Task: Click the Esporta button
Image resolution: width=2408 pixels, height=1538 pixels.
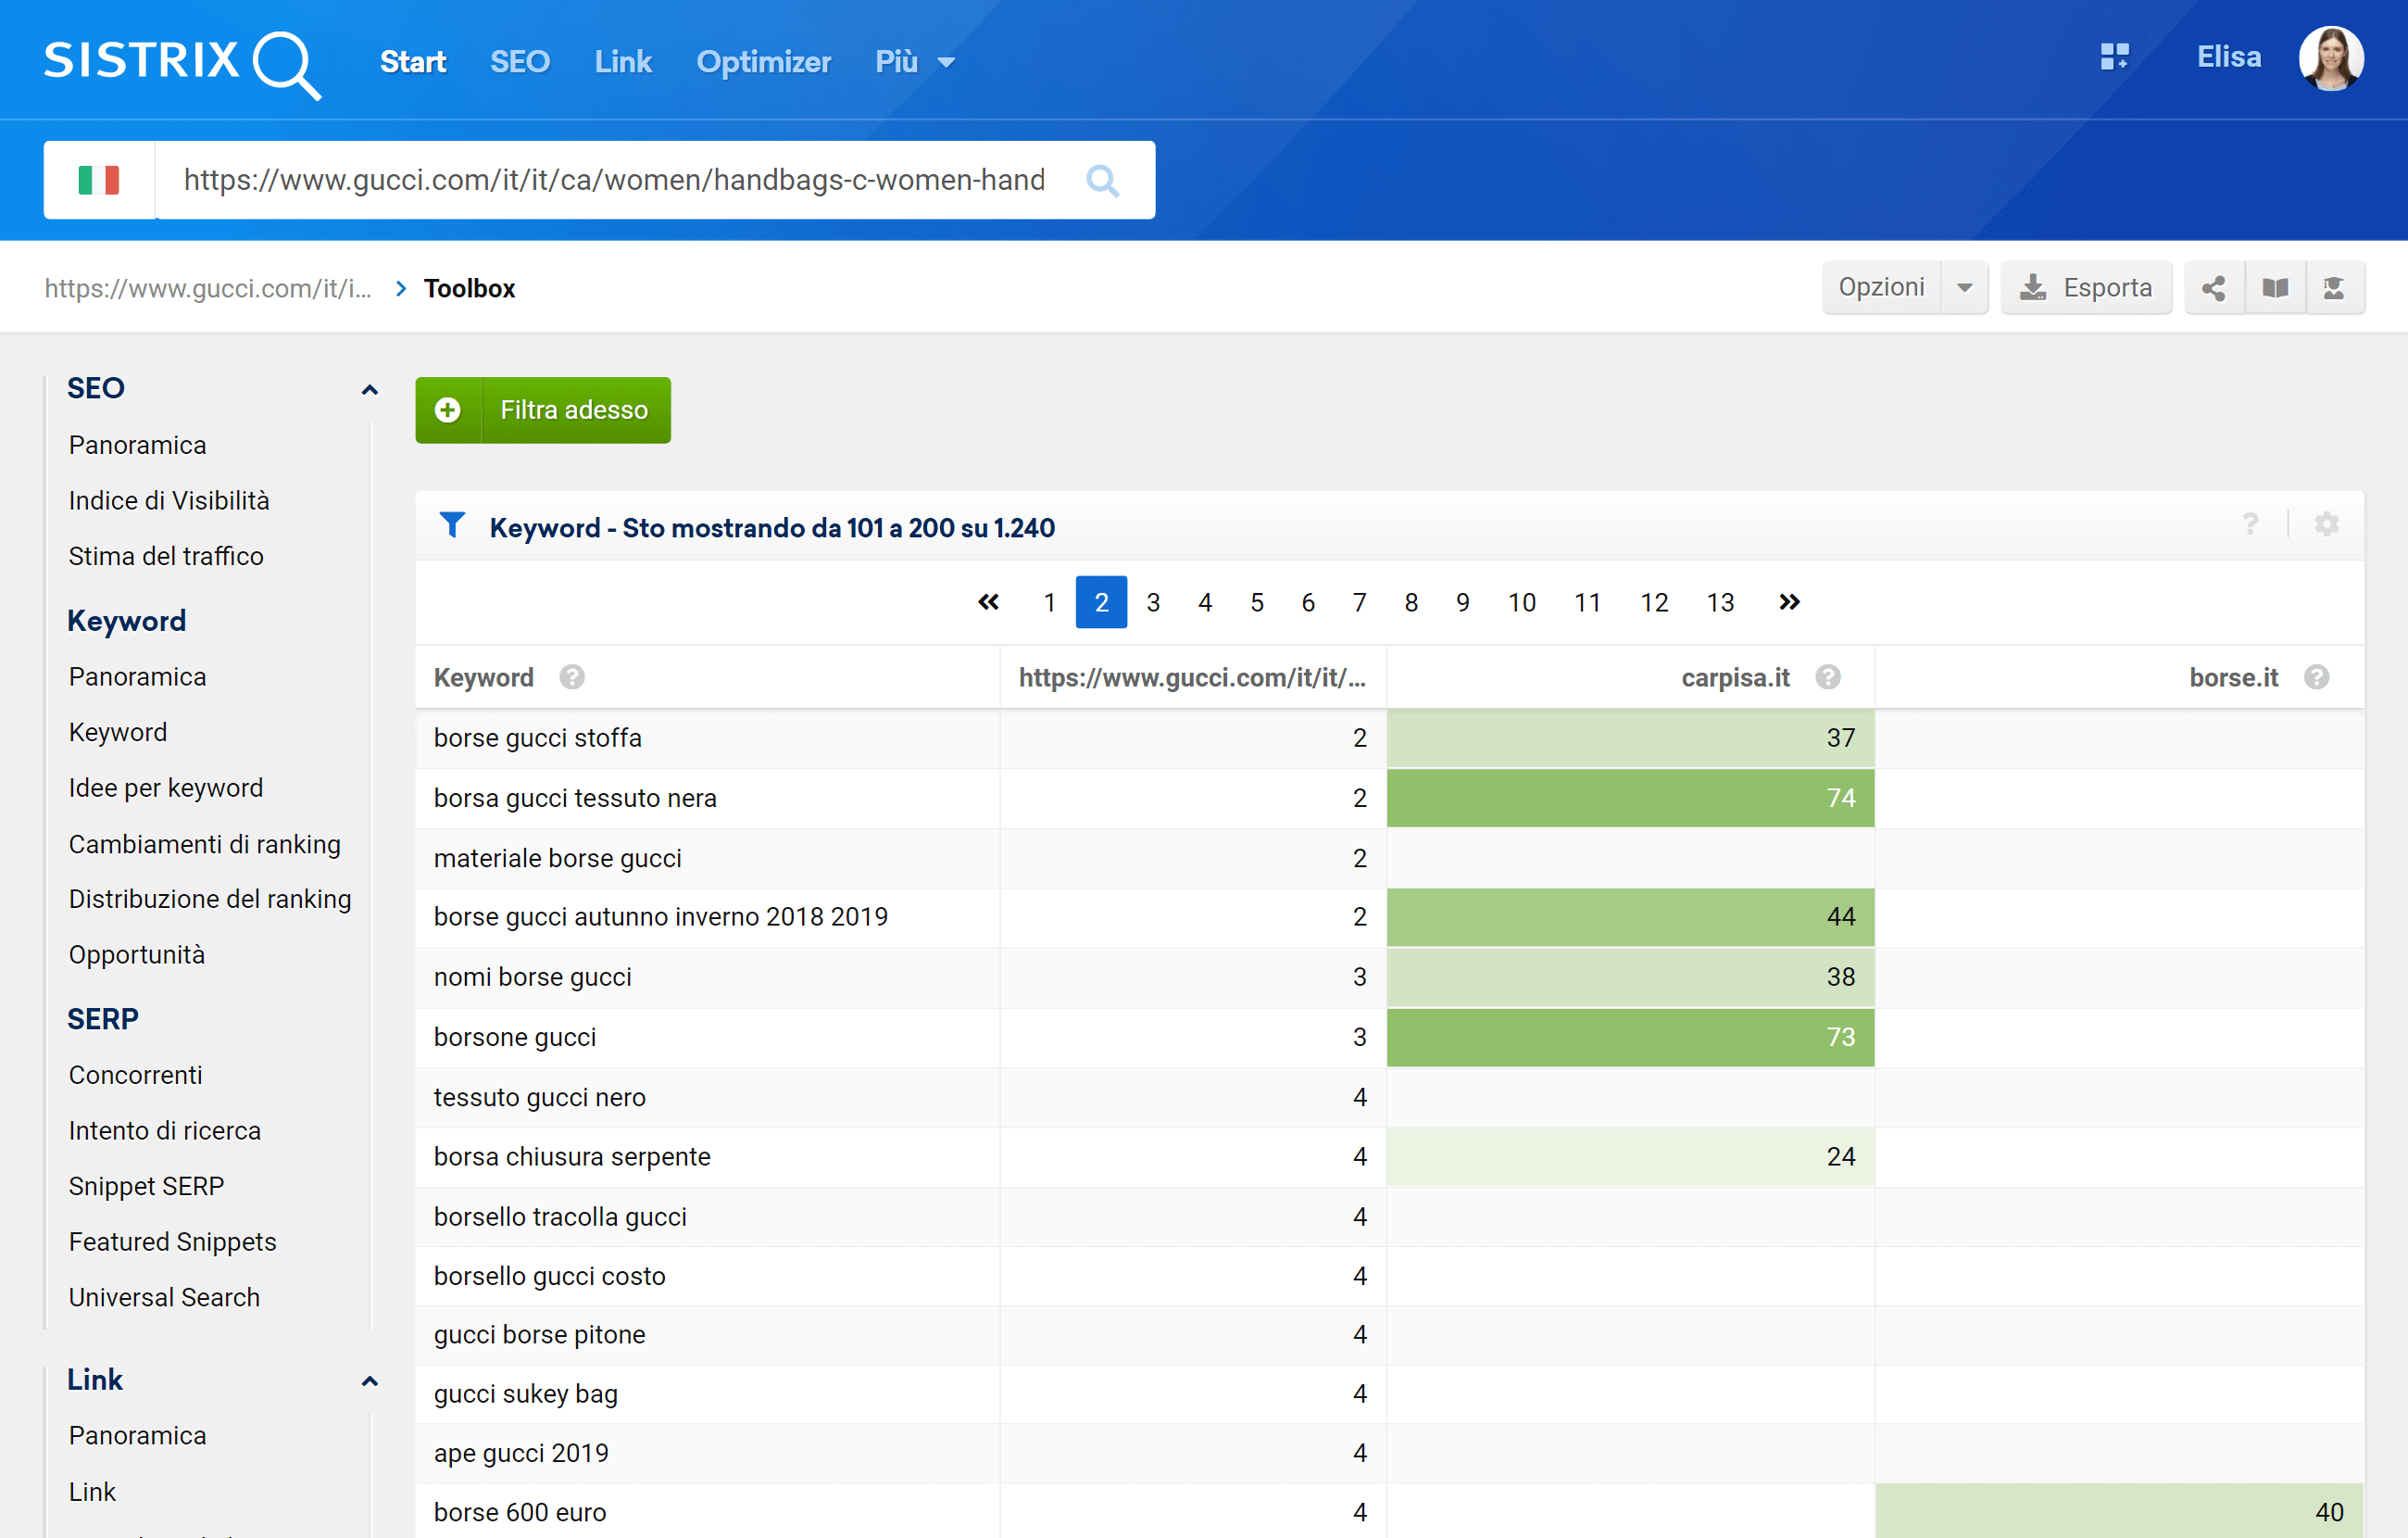Action: [2086, 288]
